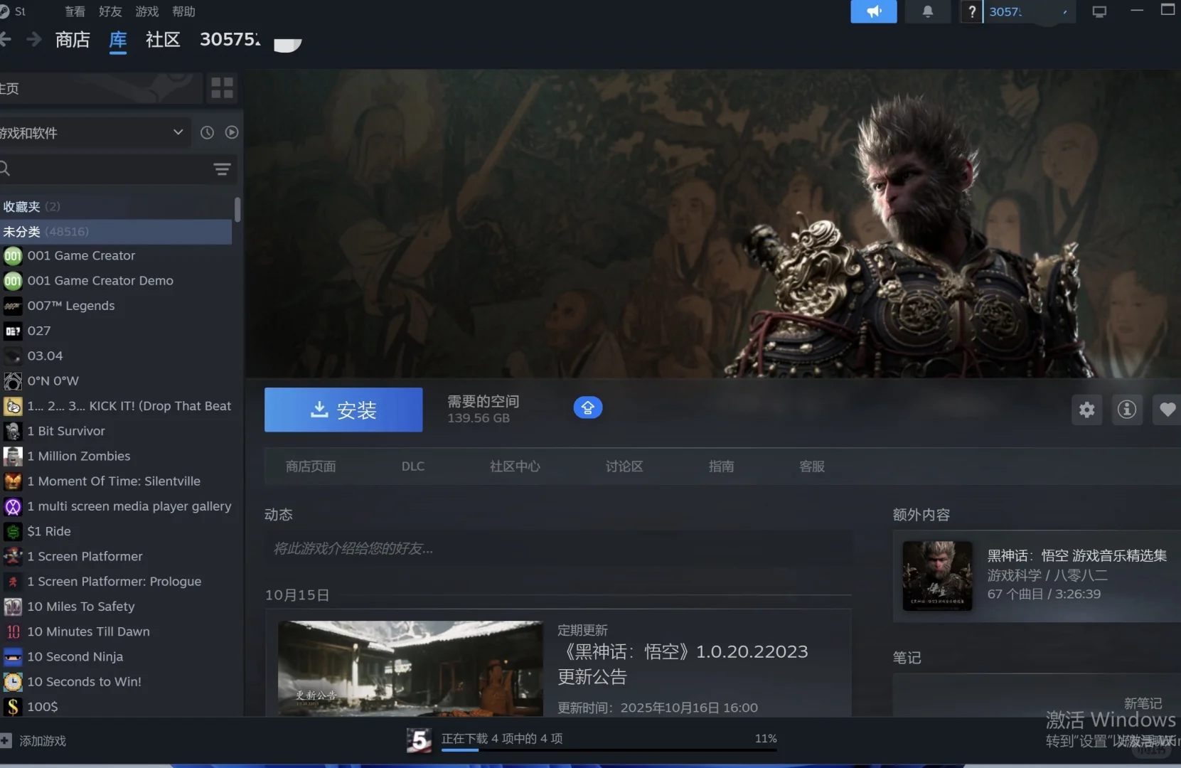Go to the 商店 tab
Image resolution: width=1181 pixels, height=768 pixels.
point(73,40)
